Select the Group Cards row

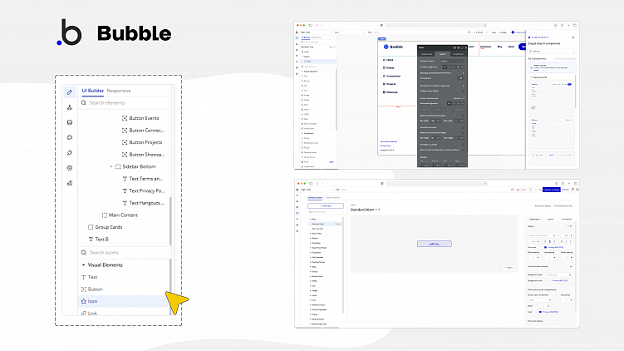pyautogui.click(x=105, y=227)
